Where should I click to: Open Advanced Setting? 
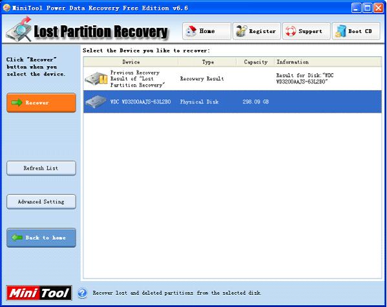(x=41, y=202)
